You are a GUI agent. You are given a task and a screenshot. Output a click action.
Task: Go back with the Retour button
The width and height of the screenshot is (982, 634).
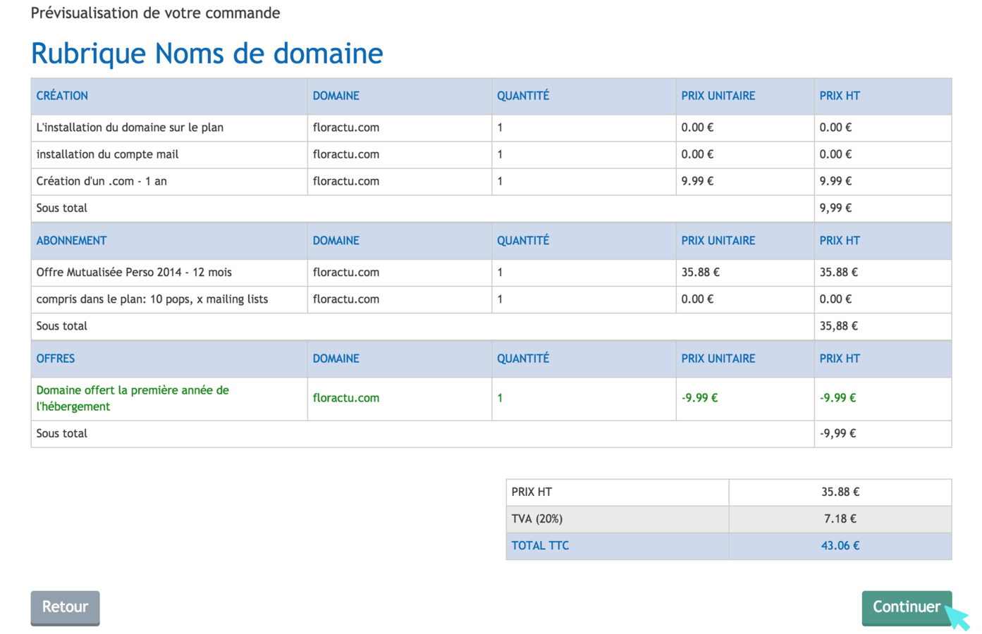click(x=65, y=607)
